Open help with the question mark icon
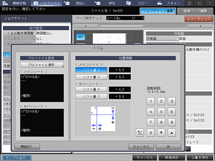Viewport: 215px width, 161px height. (210, 3)
